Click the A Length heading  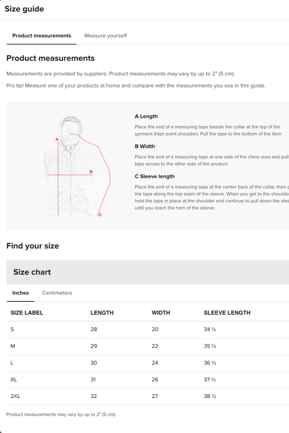click(146, 116)
